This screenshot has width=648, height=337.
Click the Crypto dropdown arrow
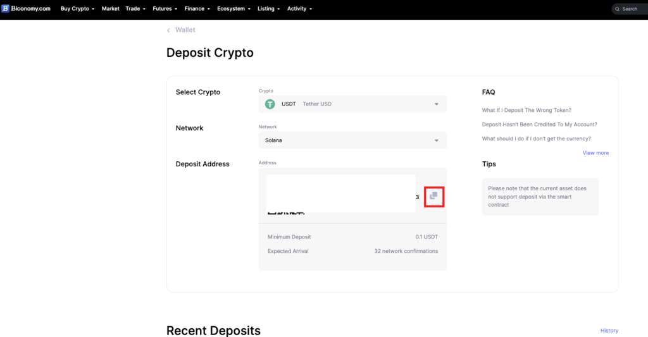coord(437,104)
